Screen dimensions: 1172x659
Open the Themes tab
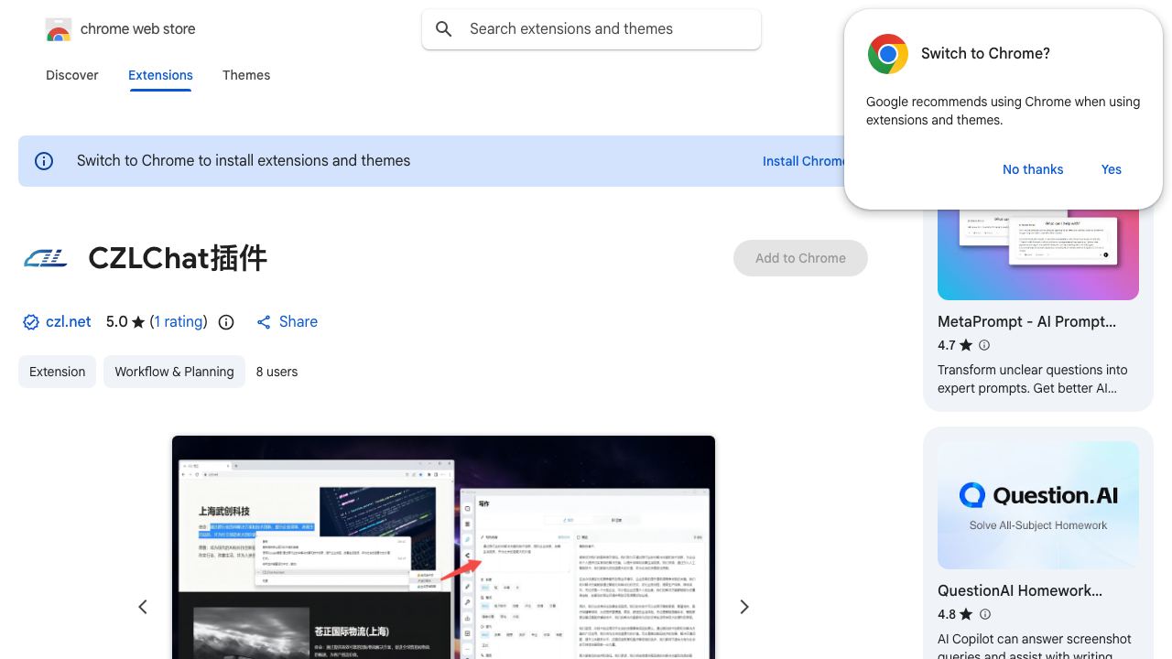click(246, 75)
